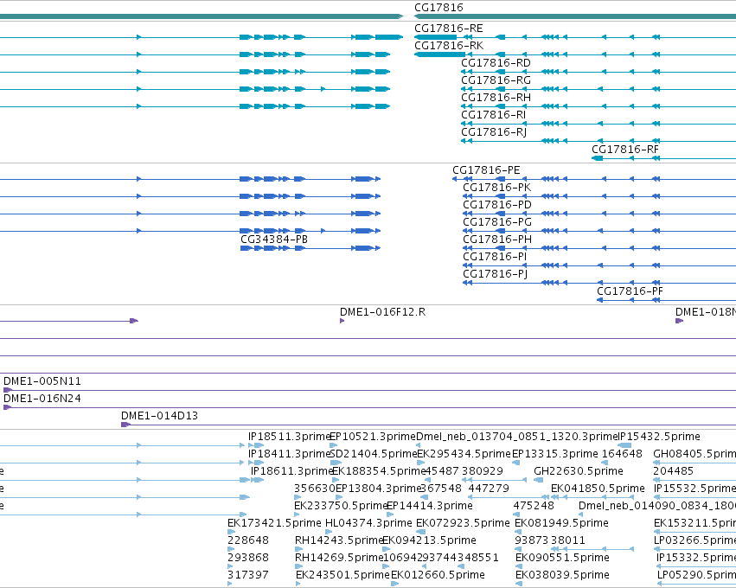Click the 475248 EST label
736x588 pixels.
[x=534, y=506]
